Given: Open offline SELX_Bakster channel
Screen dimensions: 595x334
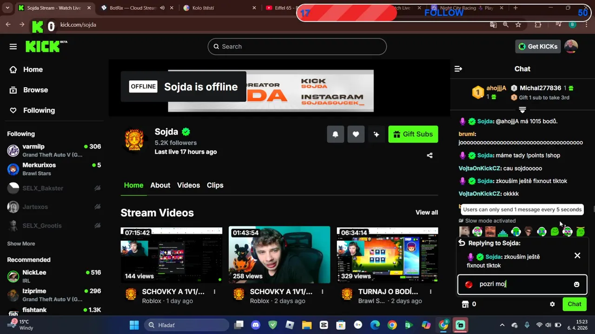Looking at the screenshot, I should point(54,188).
